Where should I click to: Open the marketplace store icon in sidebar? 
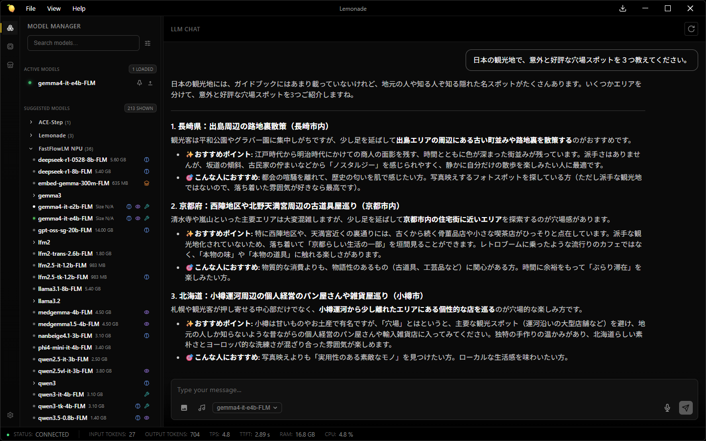(10, 65)
